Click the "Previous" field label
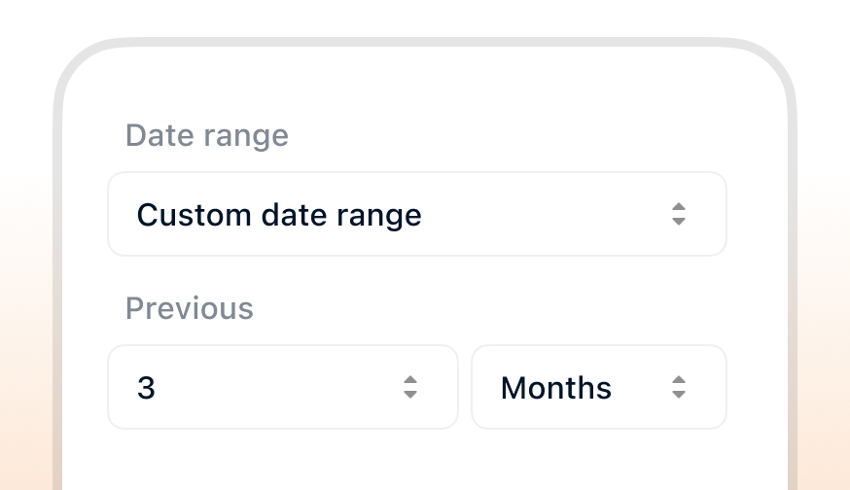Viewport: 850px width, 490px height. (190, 308)
